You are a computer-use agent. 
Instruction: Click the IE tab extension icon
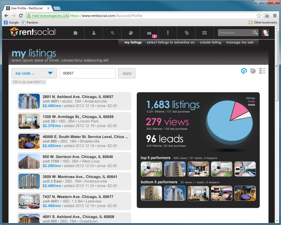pyautogui.click(x=267, y=15)
